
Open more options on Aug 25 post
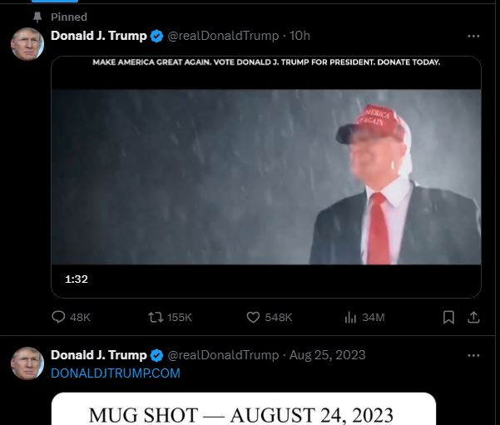tap(473, 355)
